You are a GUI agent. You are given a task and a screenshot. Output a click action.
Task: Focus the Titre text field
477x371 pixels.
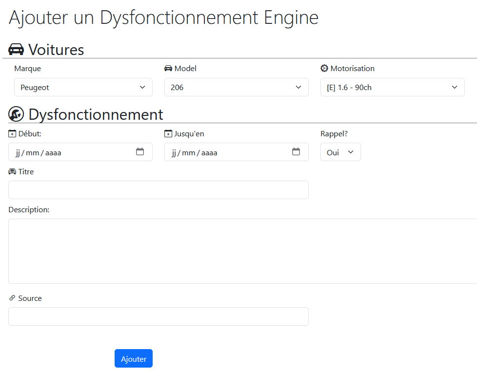[x=158, y=190]
